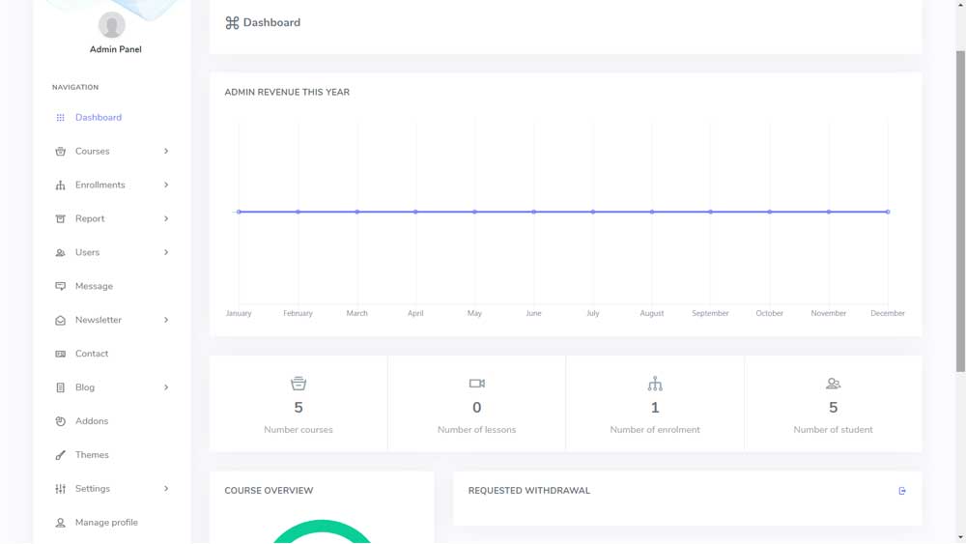Viewport: 966px width, 544px height.
Task: Expand the Users submenu arrow
Action: [166, 252]
